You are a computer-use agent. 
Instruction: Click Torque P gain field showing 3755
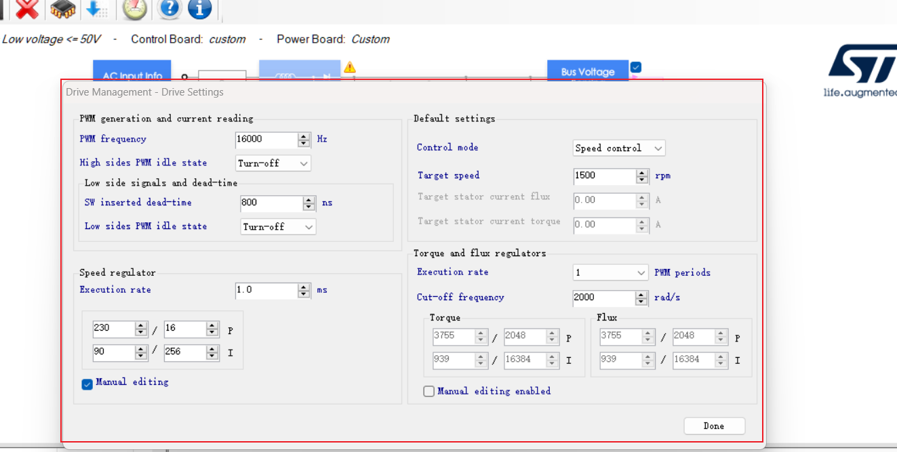(454, 337)
